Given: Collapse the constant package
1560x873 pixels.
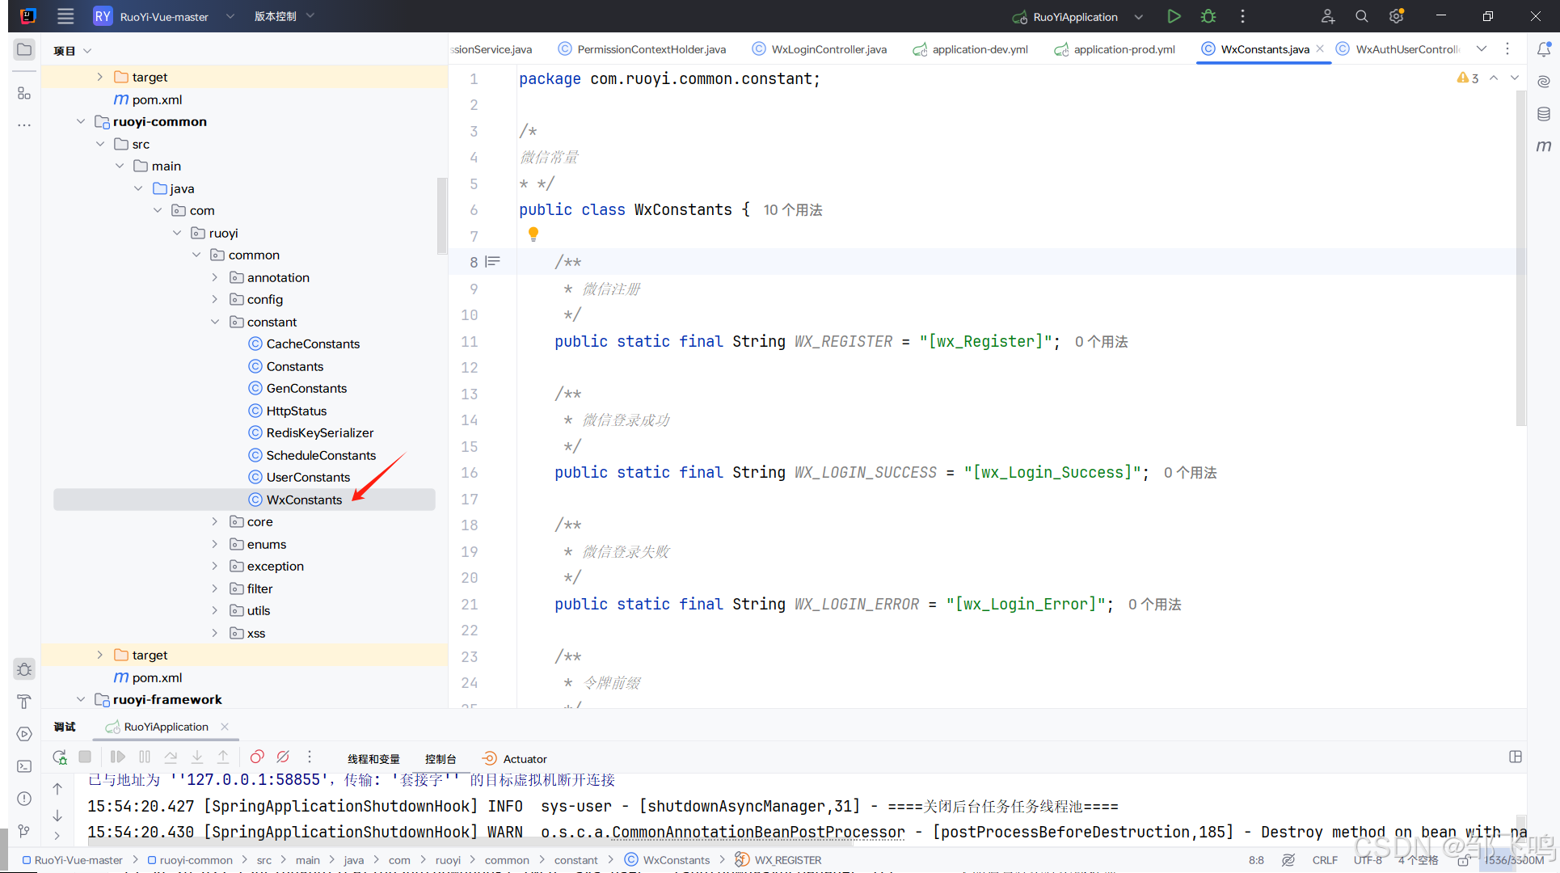Looking at the screenshot, I should point(215,322).
